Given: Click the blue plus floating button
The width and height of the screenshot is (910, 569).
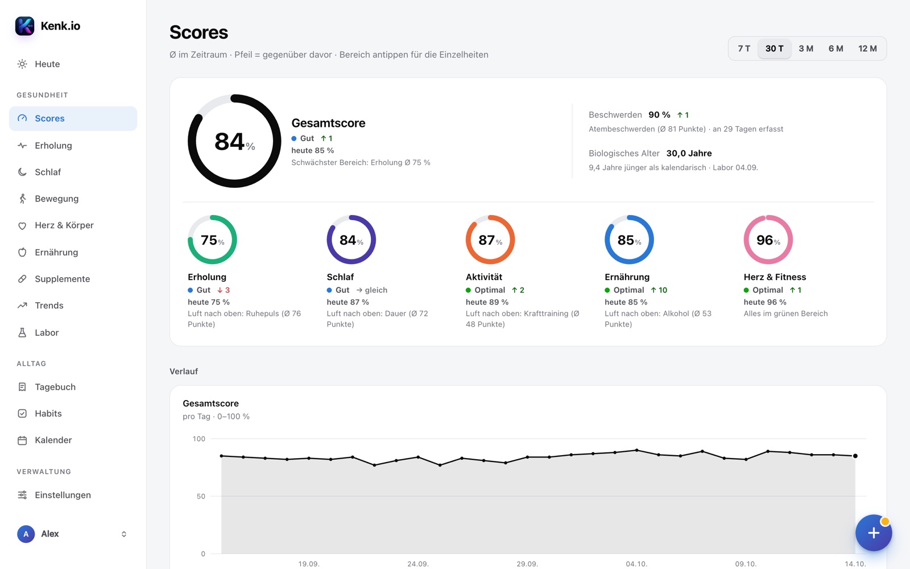Looking at the screenshot, I should coord(874,533).
